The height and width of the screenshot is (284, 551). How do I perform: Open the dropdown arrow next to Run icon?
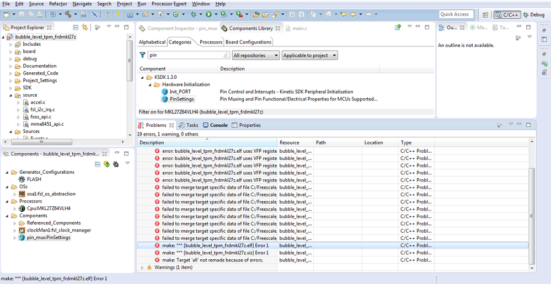click(x=216, y=14)
